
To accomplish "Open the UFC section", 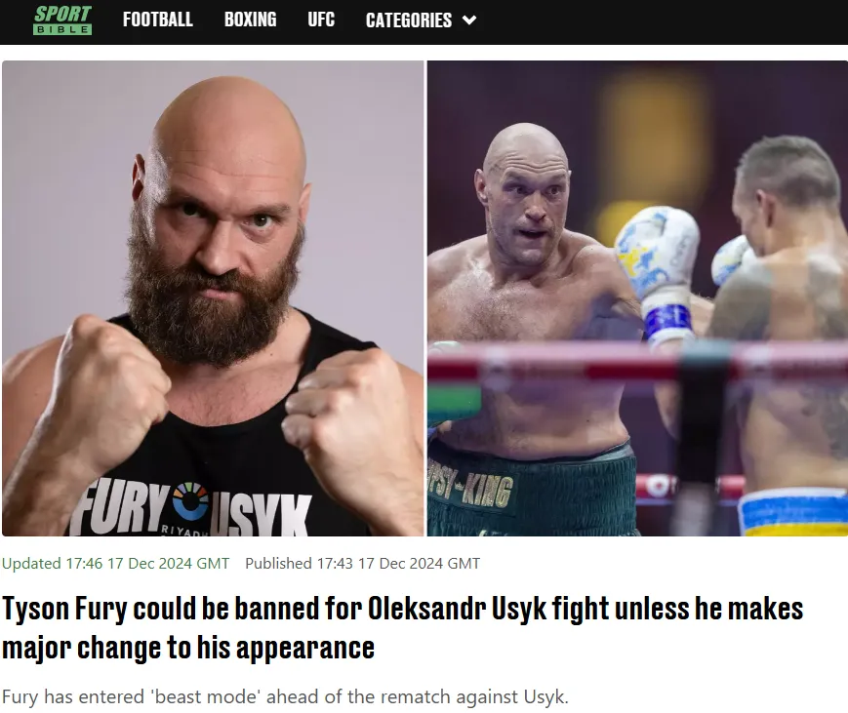I will (321, 20).
